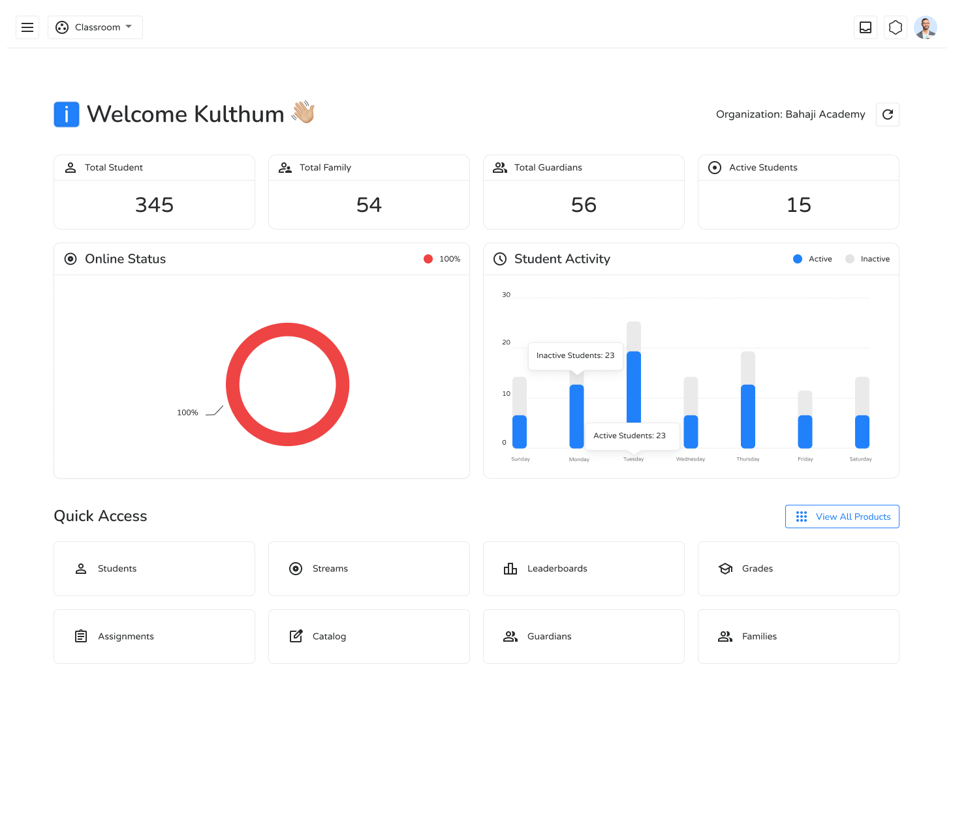Open the Guardians quick access card

pyautogui.click(x=584, y=636)
